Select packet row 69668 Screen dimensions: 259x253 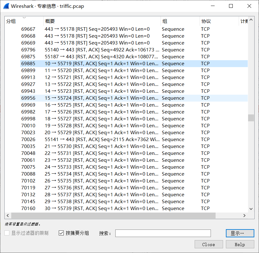[x=134, y=36]
